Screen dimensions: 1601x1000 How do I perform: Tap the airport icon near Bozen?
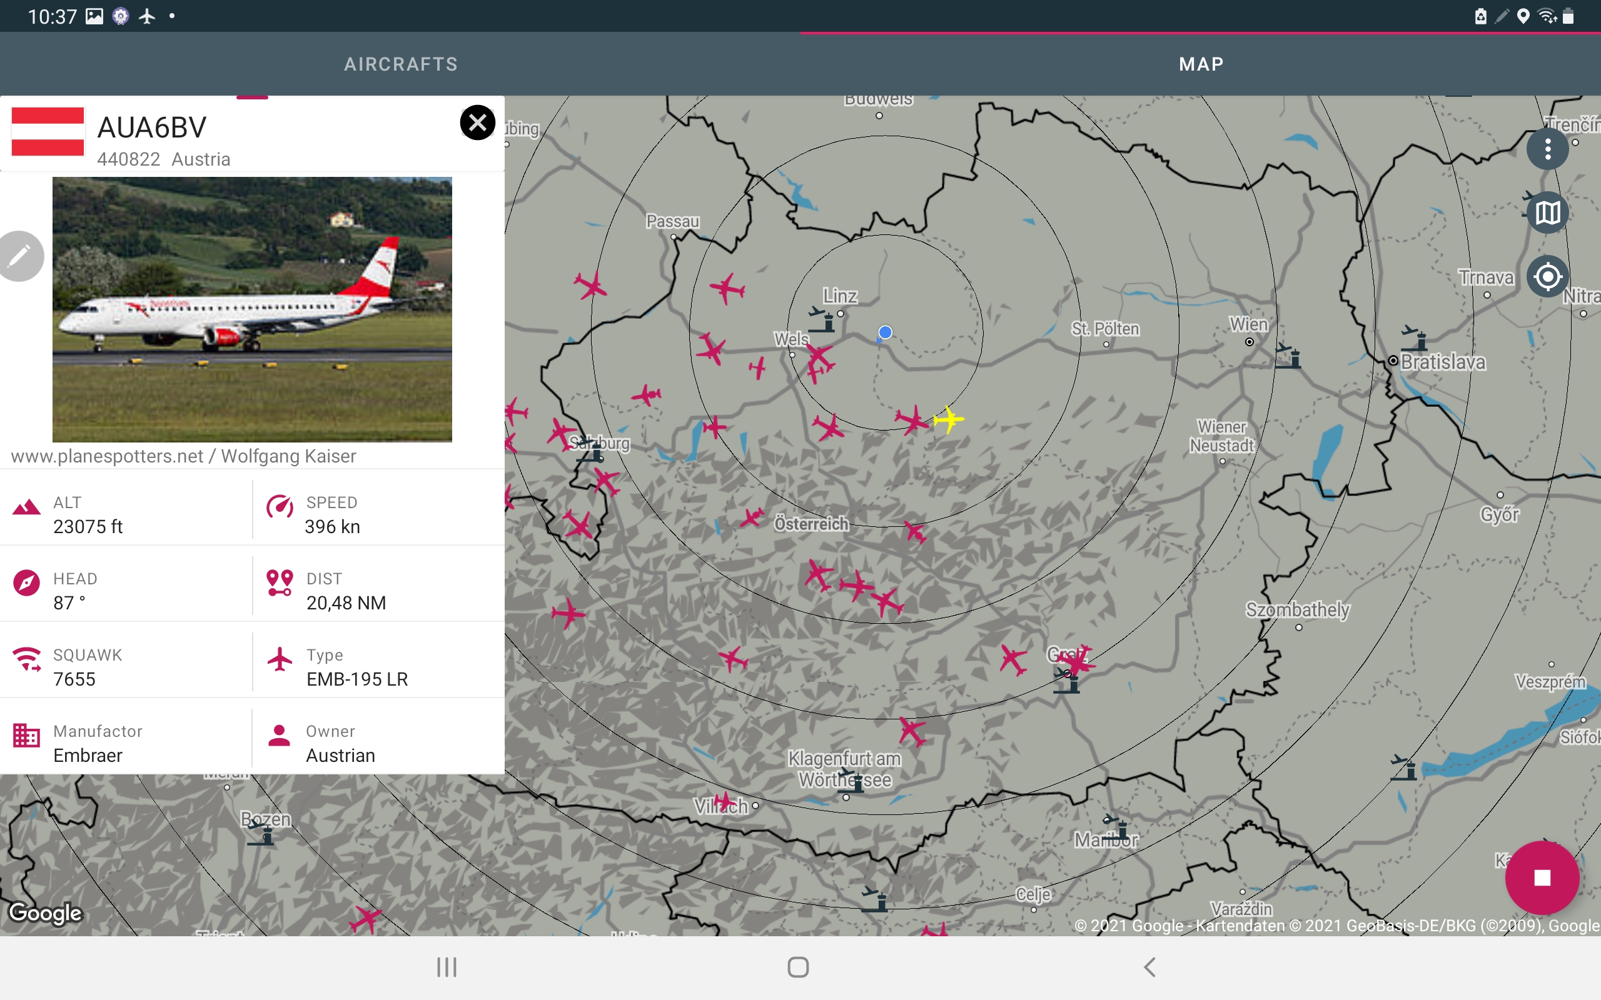pos(261,832)
